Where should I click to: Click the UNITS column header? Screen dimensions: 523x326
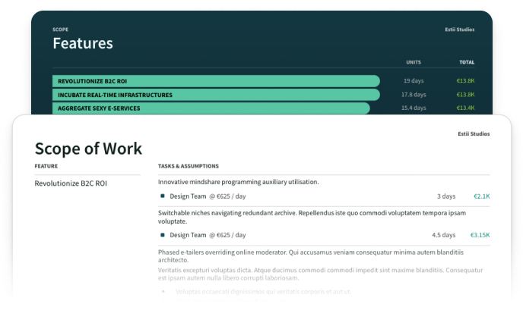point(414,62)
